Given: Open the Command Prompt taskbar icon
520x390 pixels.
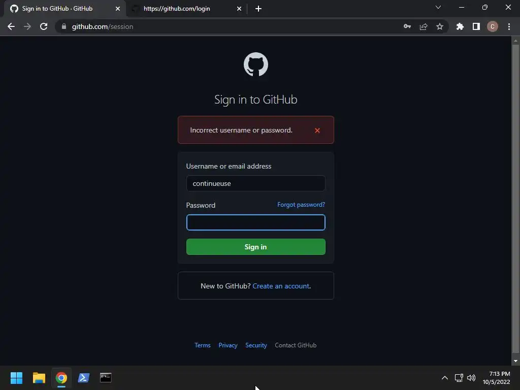Looking at the screenshot, I should [106, 377].
